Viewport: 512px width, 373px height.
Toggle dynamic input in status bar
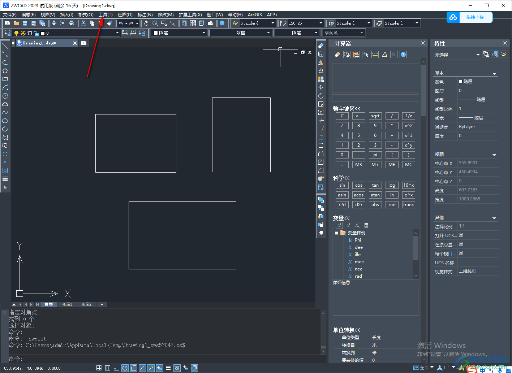pyautogui.click(x=160, y=368)
